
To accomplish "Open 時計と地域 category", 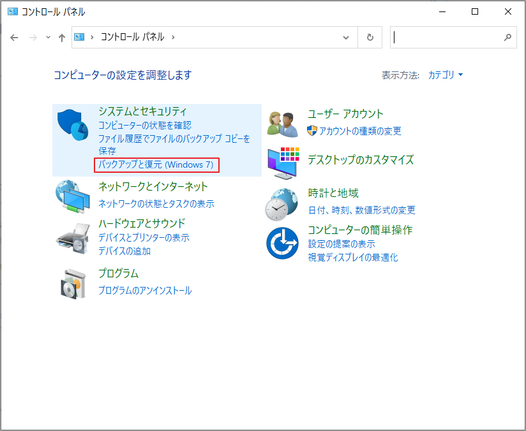I will click(x=333, y=193).
